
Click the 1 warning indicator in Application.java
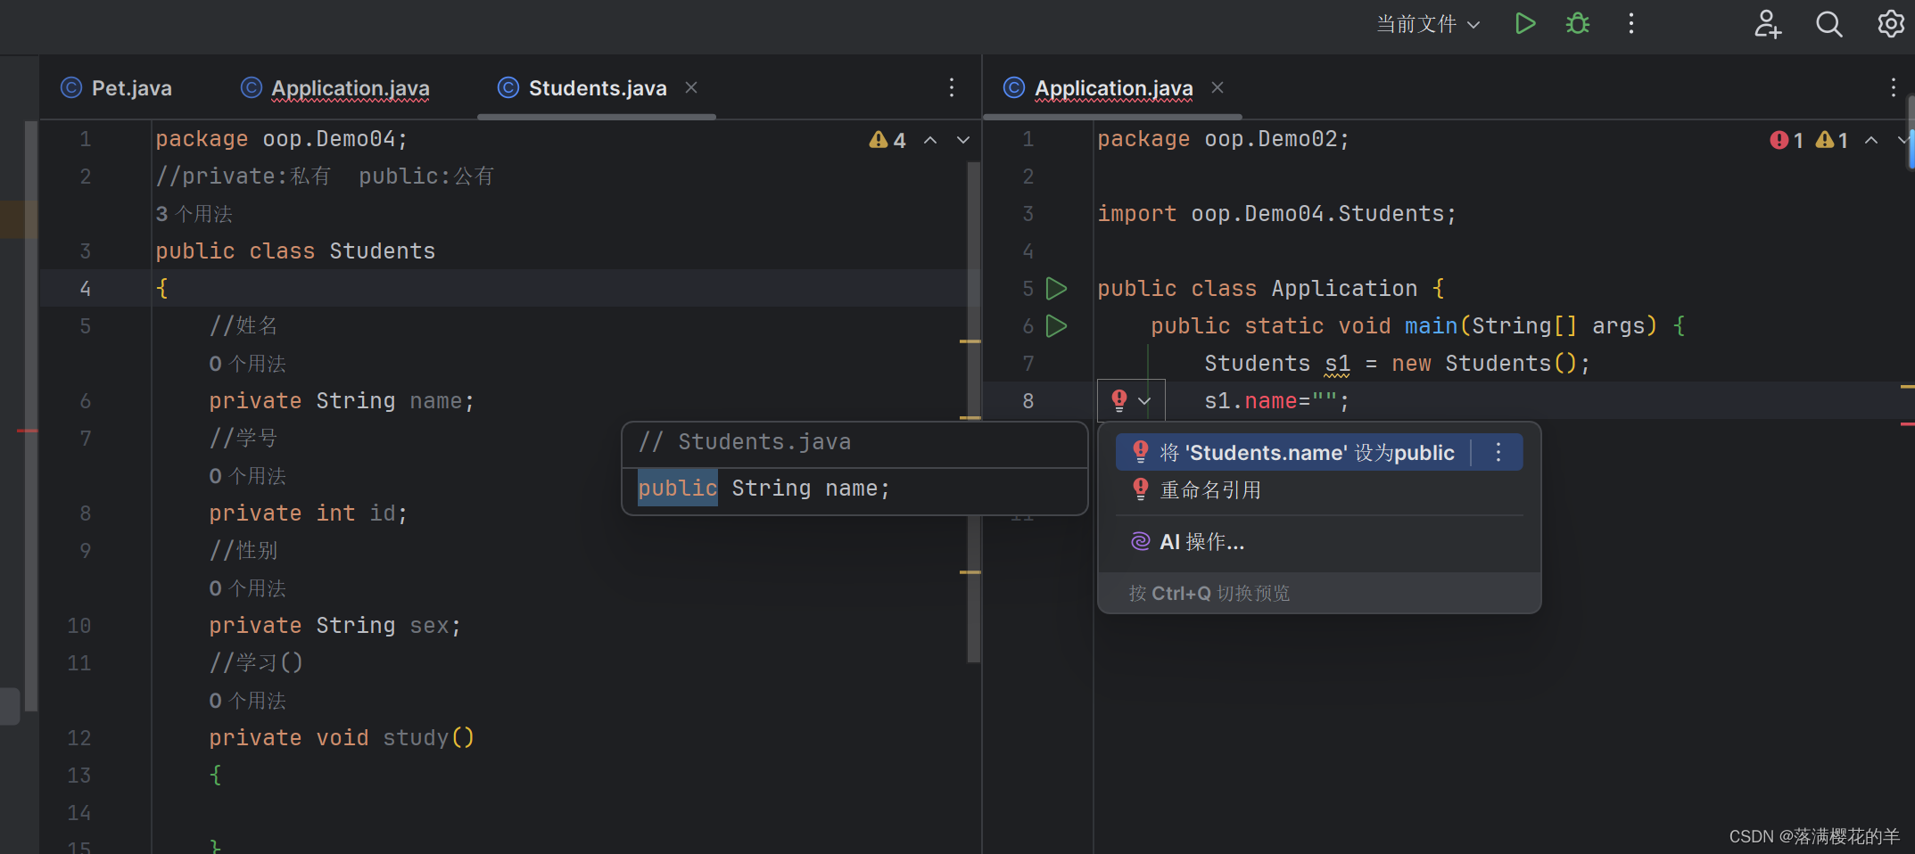click(x=1832, y=140)
